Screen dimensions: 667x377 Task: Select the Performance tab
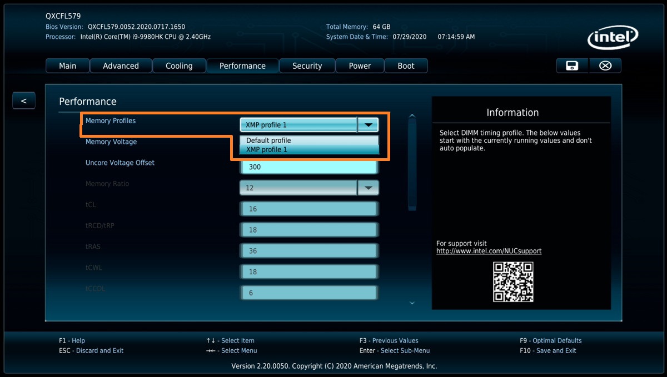coord(242,66)
